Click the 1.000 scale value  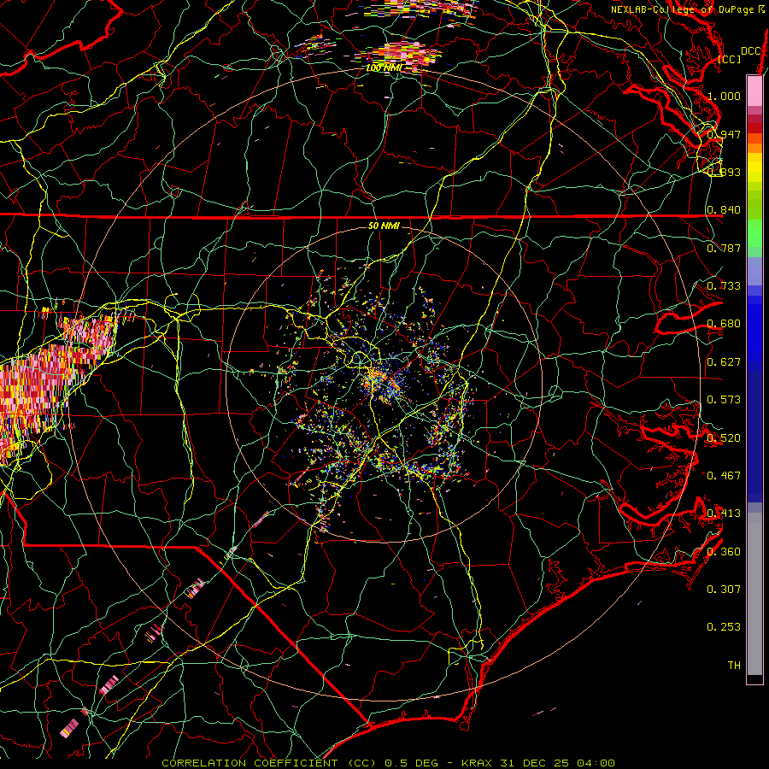click(x=724, y=96)
